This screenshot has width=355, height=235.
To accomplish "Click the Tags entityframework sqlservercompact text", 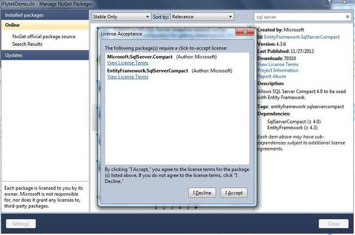I will (x=301, y=107).
